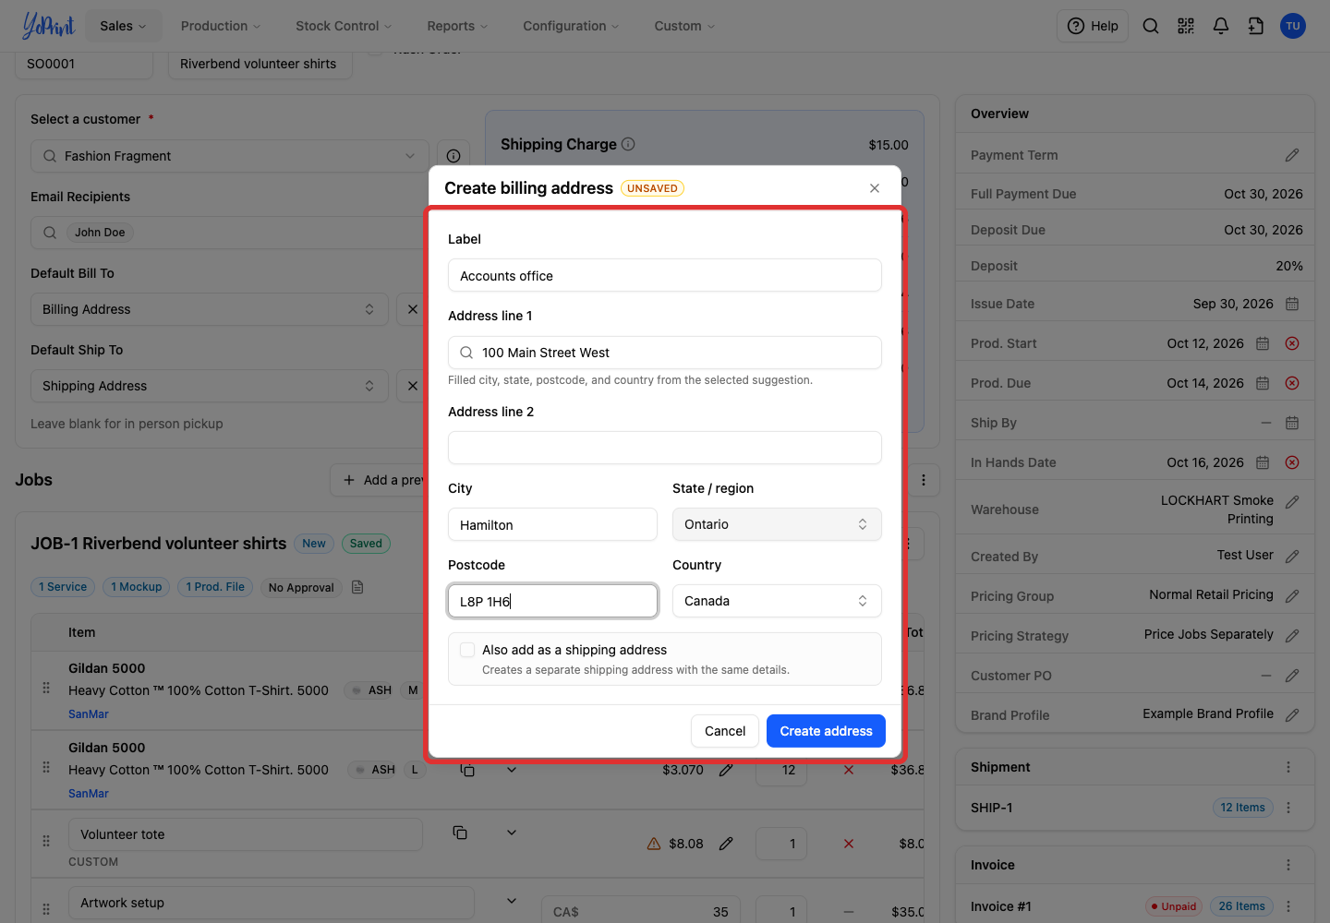Click the Postcode input field

[x=552, y=601]
